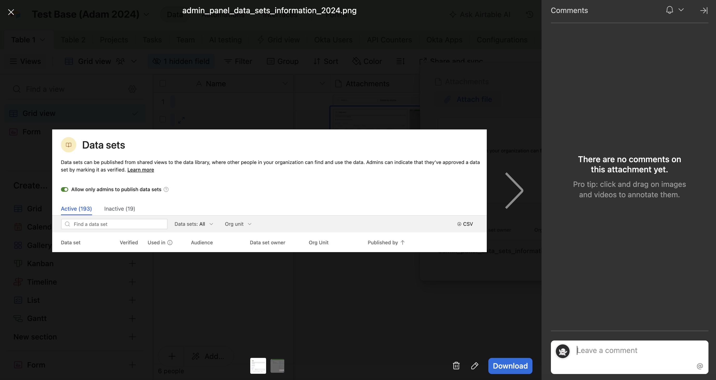Open the Configurations table tab
Image resolution: width=716 pixels, height=380 pixels.
click(502, 40)
